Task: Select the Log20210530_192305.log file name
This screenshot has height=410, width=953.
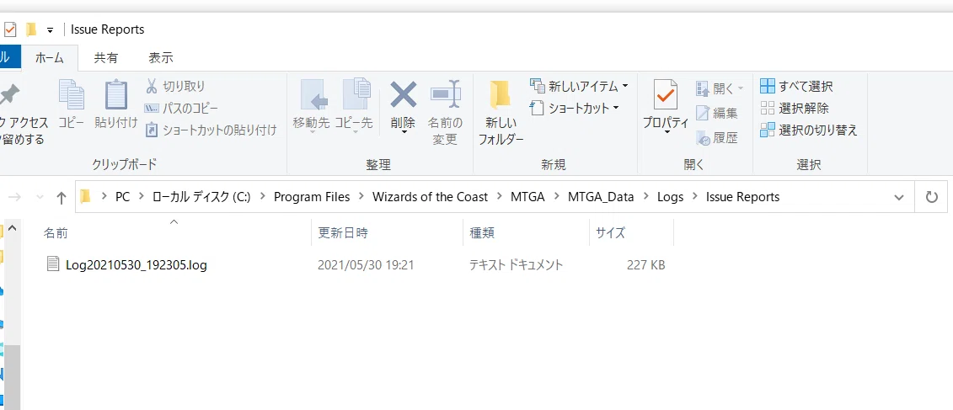Action: point(137,265)
